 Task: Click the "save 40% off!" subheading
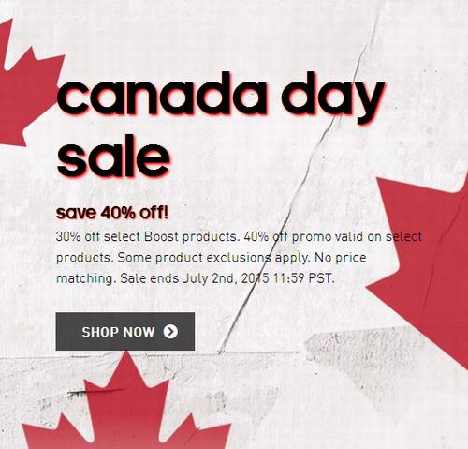point(112,213)
